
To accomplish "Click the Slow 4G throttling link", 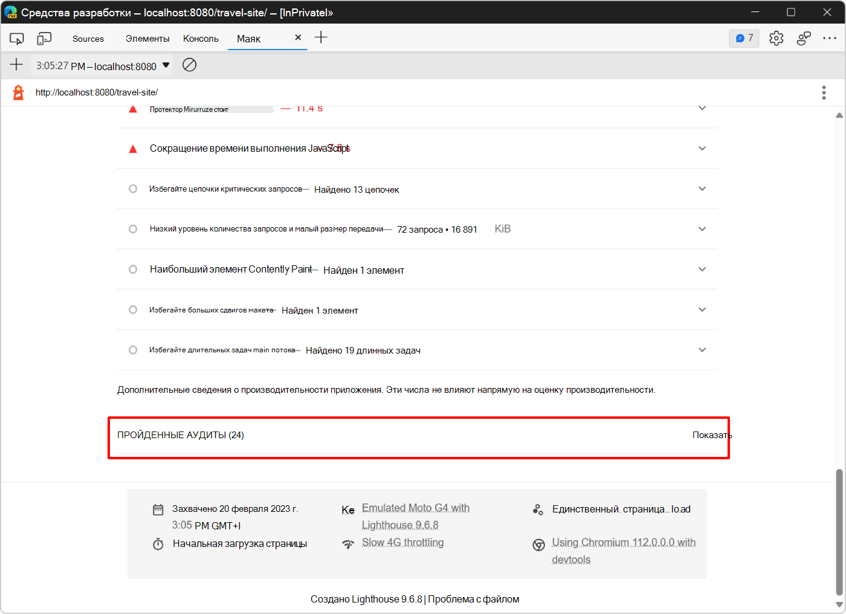I will pos(402,543).
